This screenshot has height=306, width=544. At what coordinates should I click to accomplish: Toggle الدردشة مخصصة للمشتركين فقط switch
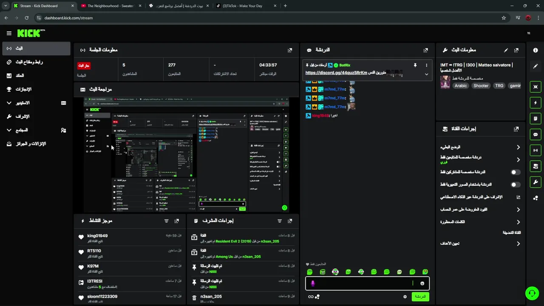515,172
